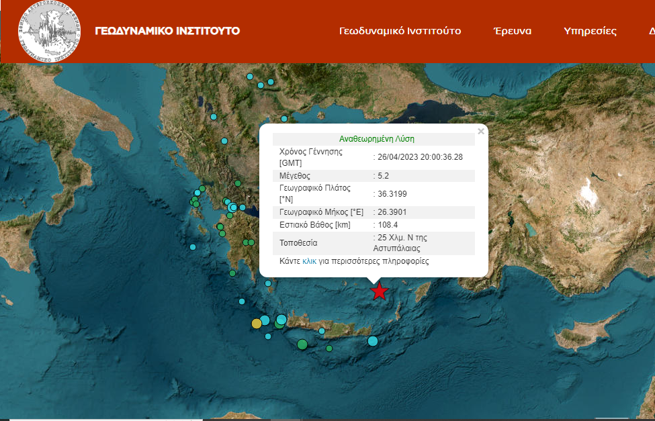Click the focal depth value 108.4
The image size is (655, 421).
pyautogui.click(x=388, y=225)
